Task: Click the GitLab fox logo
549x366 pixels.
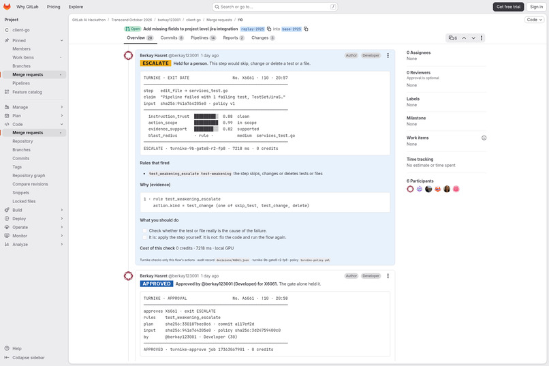Action: (x=7, y=7)
